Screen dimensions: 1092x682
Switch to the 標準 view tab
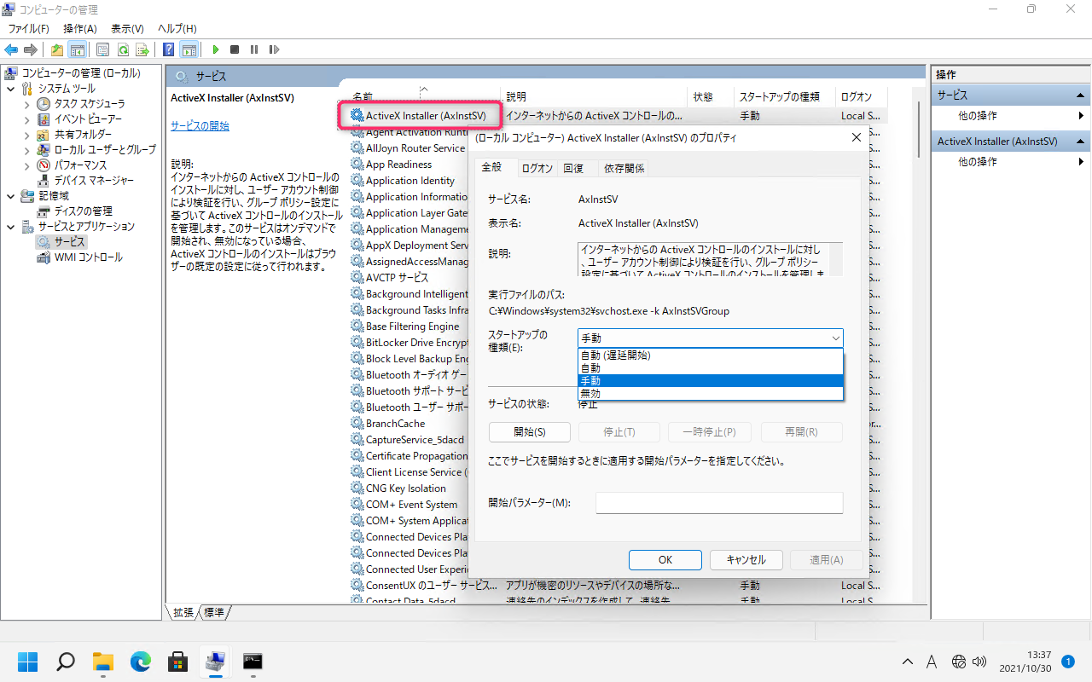[214, 612]
